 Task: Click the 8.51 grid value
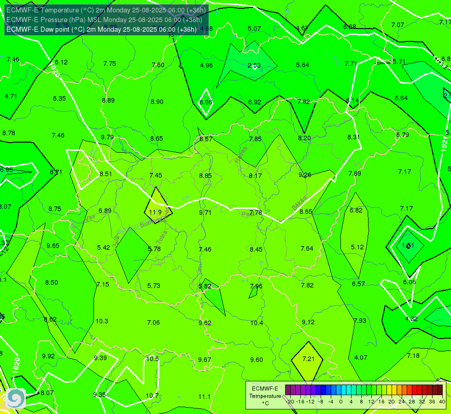tap(105, 174)
